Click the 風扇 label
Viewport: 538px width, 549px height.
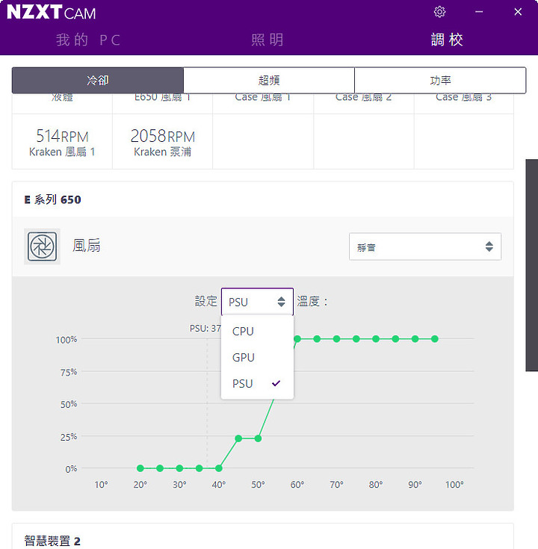coord(87,246)
